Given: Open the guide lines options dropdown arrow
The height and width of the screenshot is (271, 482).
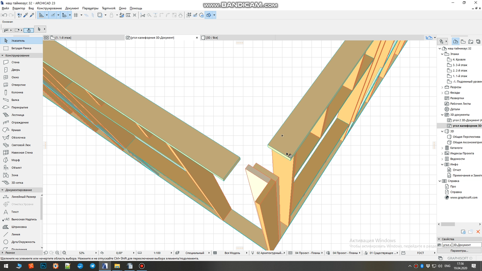Looking at the screenshot, I should coord(47,15).
